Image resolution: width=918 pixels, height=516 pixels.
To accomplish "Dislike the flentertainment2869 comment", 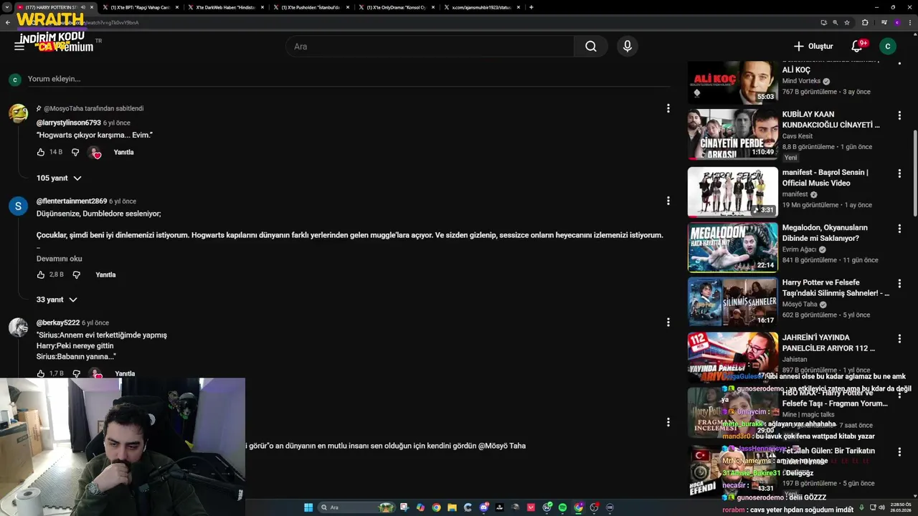I will coord(76,274).
